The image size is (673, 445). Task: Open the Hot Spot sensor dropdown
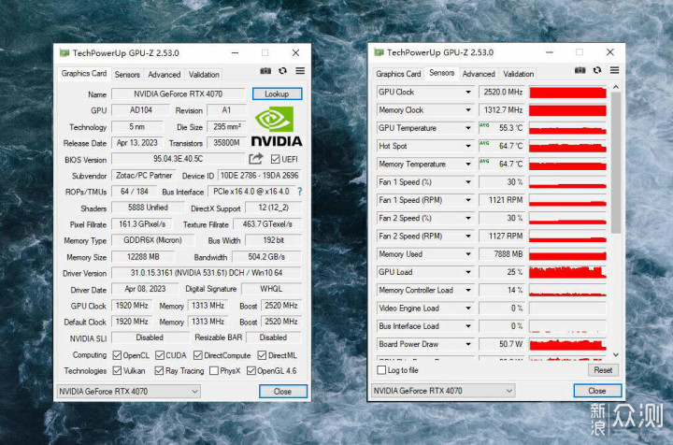468,146
